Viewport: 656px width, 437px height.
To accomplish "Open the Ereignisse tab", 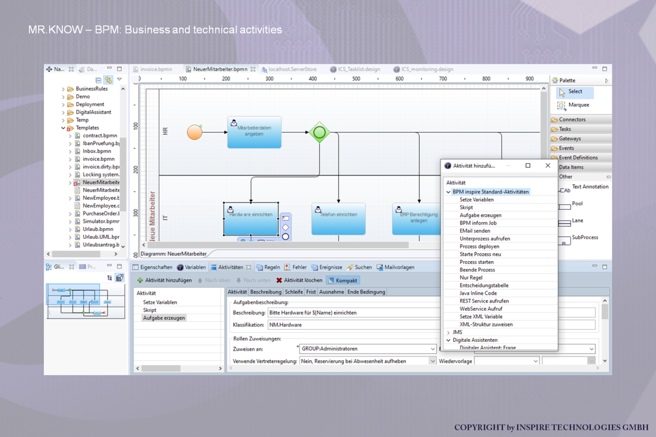I will [327, 267].
